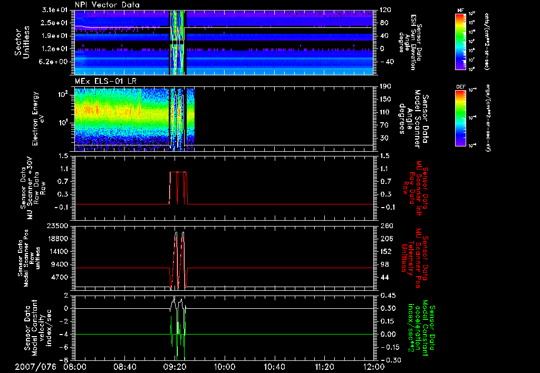This screenshot has width=540, height=373.
Task: Click the '10:40' time tick label
Action: [x=274, y=367]
